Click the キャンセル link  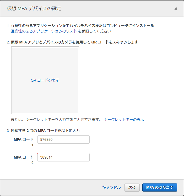point(111,187)
